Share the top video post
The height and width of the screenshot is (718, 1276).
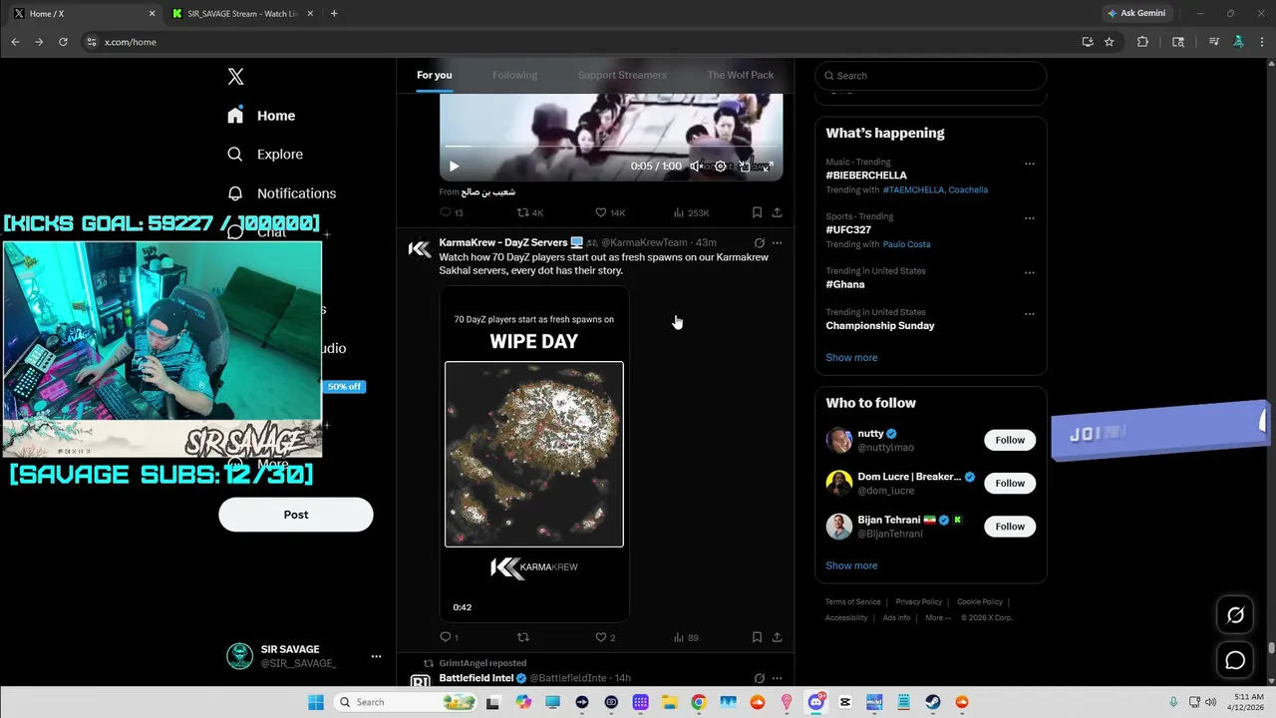tap(777, 212)
